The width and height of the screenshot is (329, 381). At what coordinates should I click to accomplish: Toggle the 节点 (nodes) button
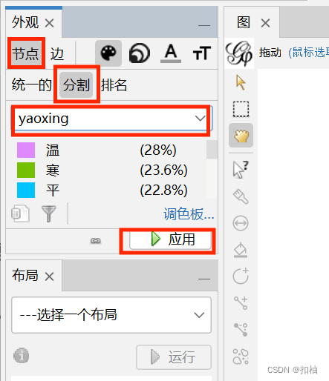(26, 53)
